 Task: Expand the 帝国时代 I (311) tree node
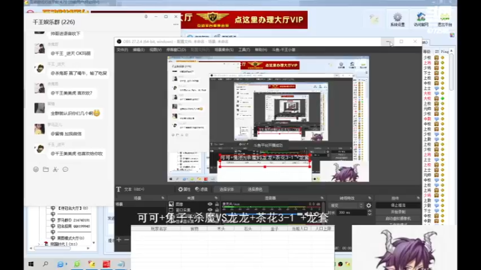pyautogui.click(x=39, y=244)
